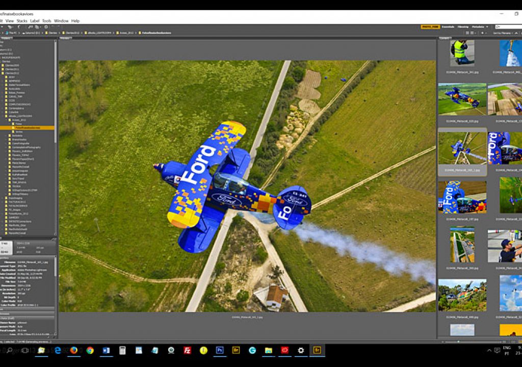
Task: Open File Explorer from the taskbar
Action: pos(268,350)
